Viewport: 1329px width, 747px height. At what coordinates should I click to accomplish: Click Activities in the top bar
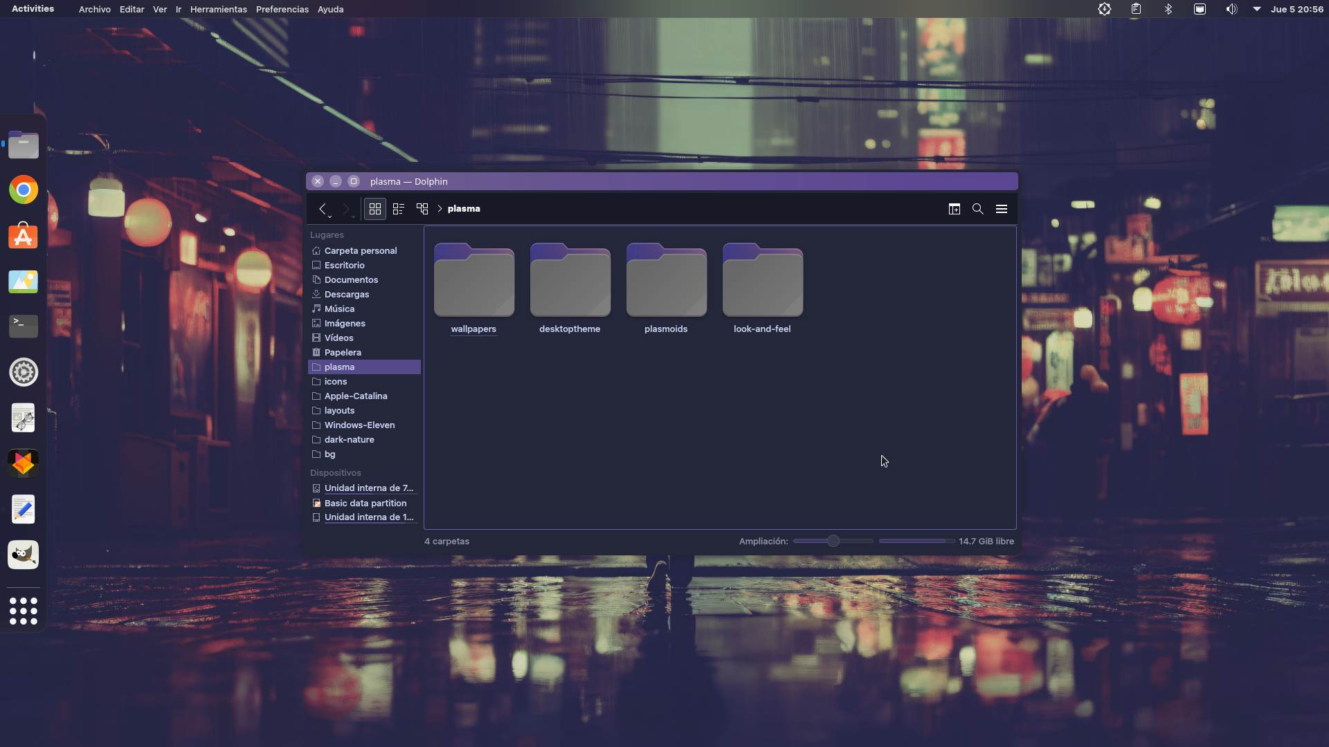coord(33,9)
